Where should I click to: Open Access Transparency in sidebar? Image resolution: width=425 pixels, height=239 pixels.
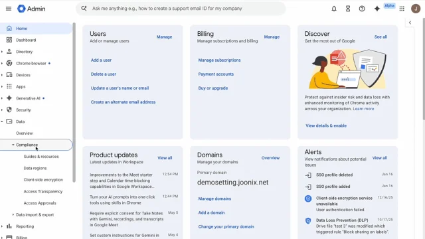click(42, 192)
